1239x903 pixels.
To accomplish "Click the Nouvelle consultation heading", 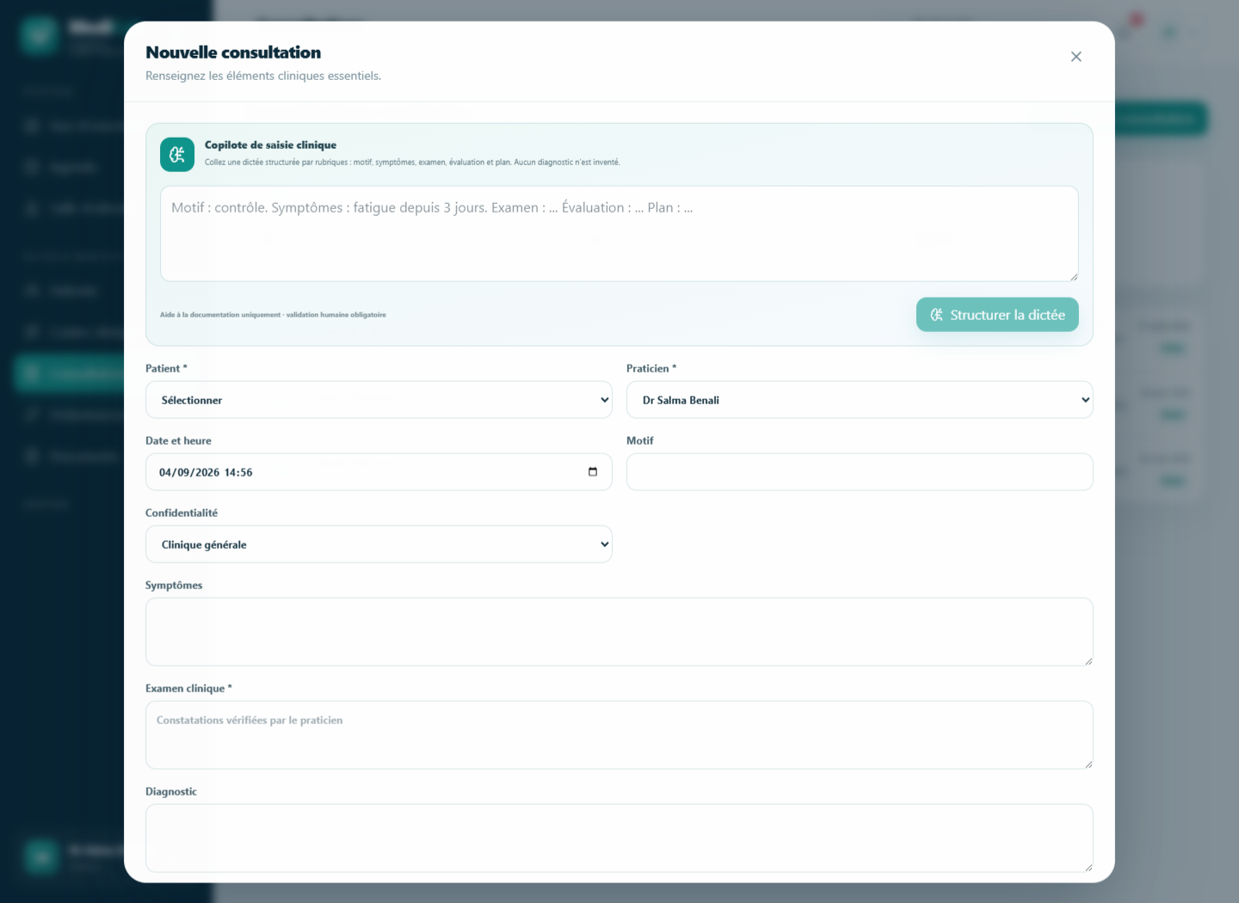I will pyautogui.click(x=233, y=52).
